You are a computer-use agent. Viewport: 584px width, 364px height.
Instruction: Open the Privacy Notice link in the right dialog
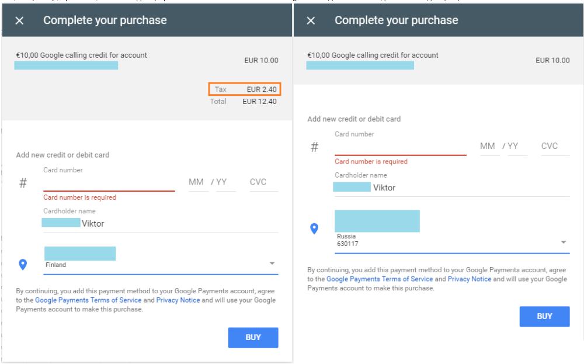tap(470, 279)
